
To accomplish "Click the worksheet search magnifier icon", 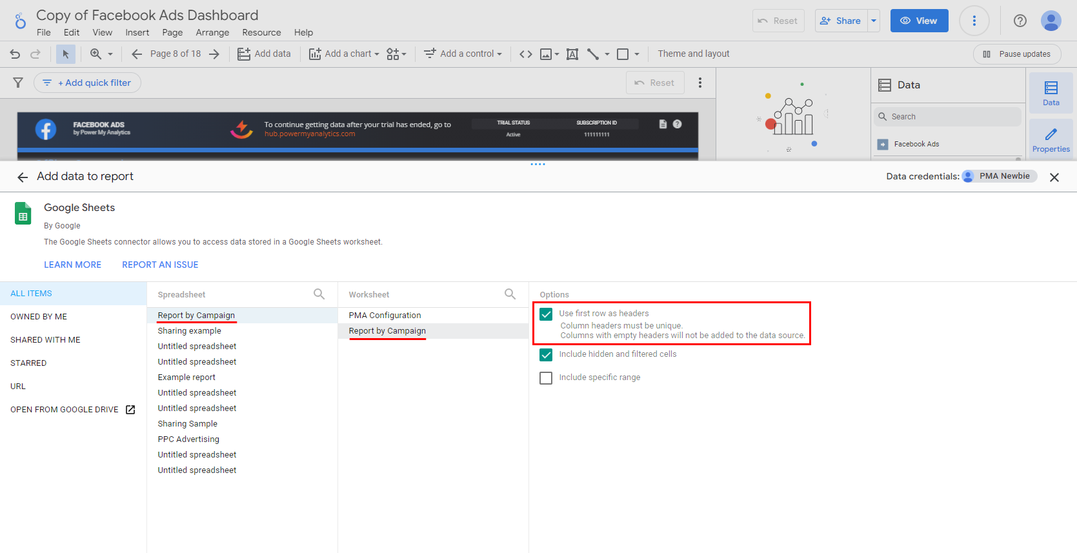I will pyautogui.click(x=510, y=294).
